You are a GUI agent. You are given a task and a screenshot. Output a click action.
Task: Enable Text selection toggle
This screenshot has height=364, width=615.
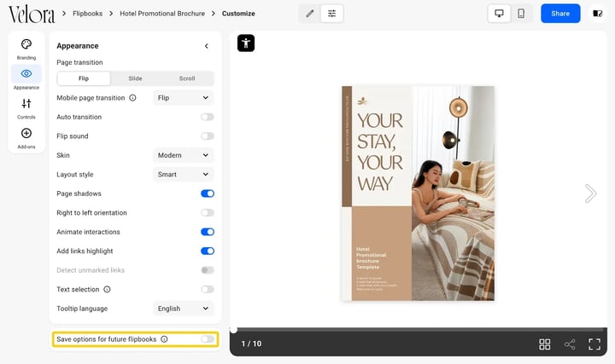click(208, 289)
